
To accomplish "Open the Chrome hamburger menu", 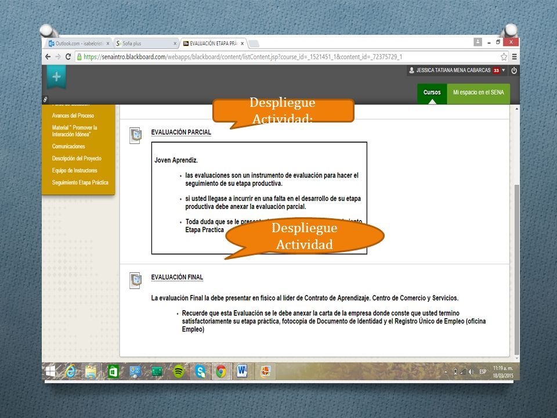I will (514, 57).
